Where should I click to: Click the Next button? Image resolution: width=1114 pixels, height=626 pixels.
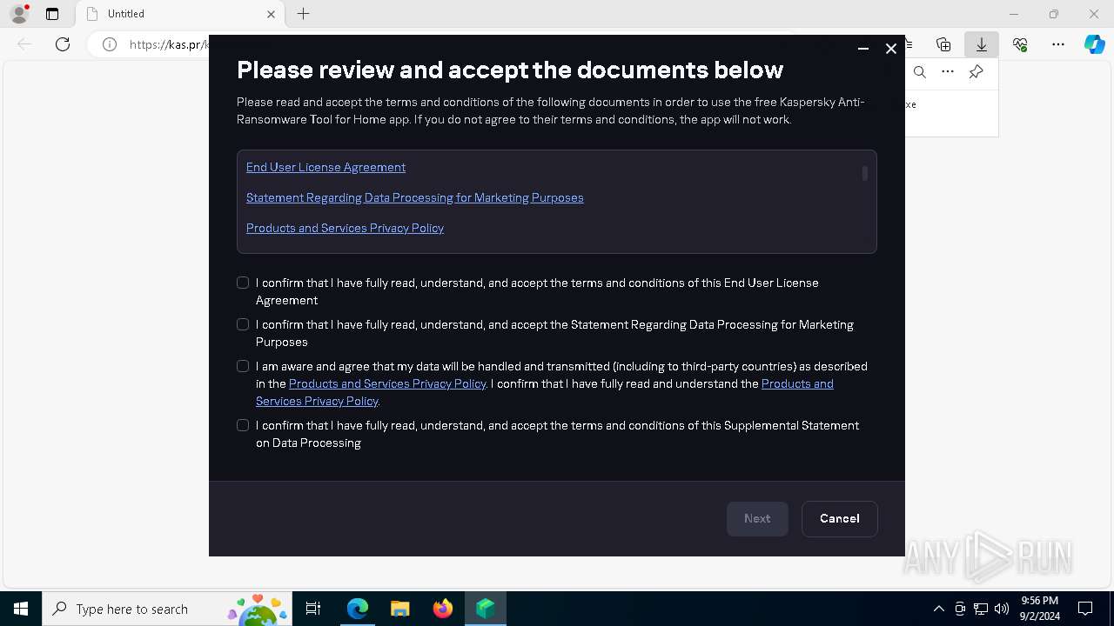click(757, 518)
